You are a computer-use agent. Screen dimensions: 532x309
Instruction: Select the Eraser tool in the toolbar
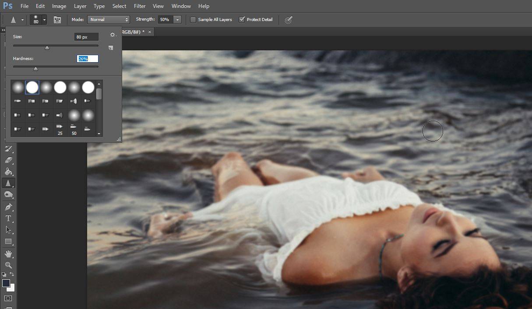[8, 160]
